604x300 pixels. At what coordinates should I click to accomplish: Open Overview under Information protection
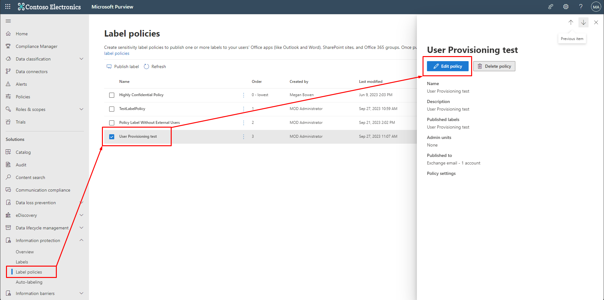25,252
